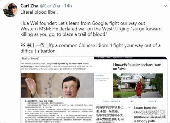The image size is (170, 123).
Task: Click the 14h timestamp
Action: [68, 6]
